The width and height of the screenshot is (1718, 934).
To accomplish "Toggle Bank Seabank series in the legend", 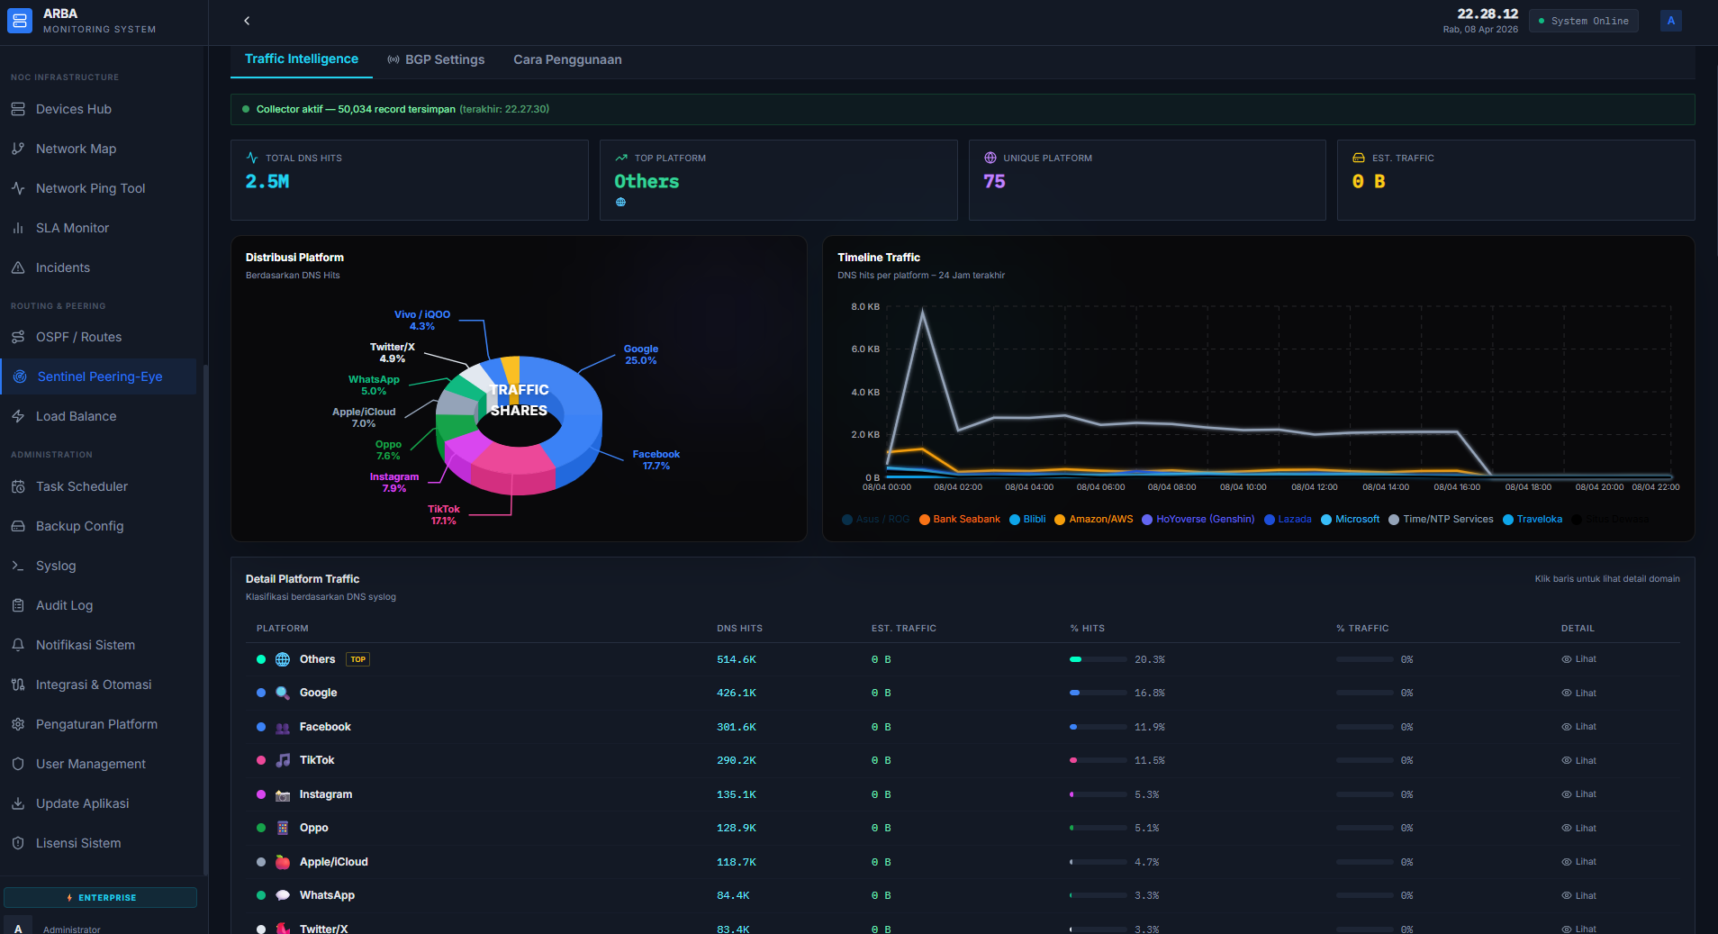I will 960,519.
